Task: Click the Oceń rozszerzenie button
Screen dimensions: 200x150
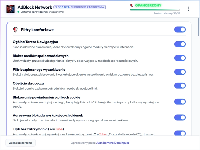Action: coord(20,143)
